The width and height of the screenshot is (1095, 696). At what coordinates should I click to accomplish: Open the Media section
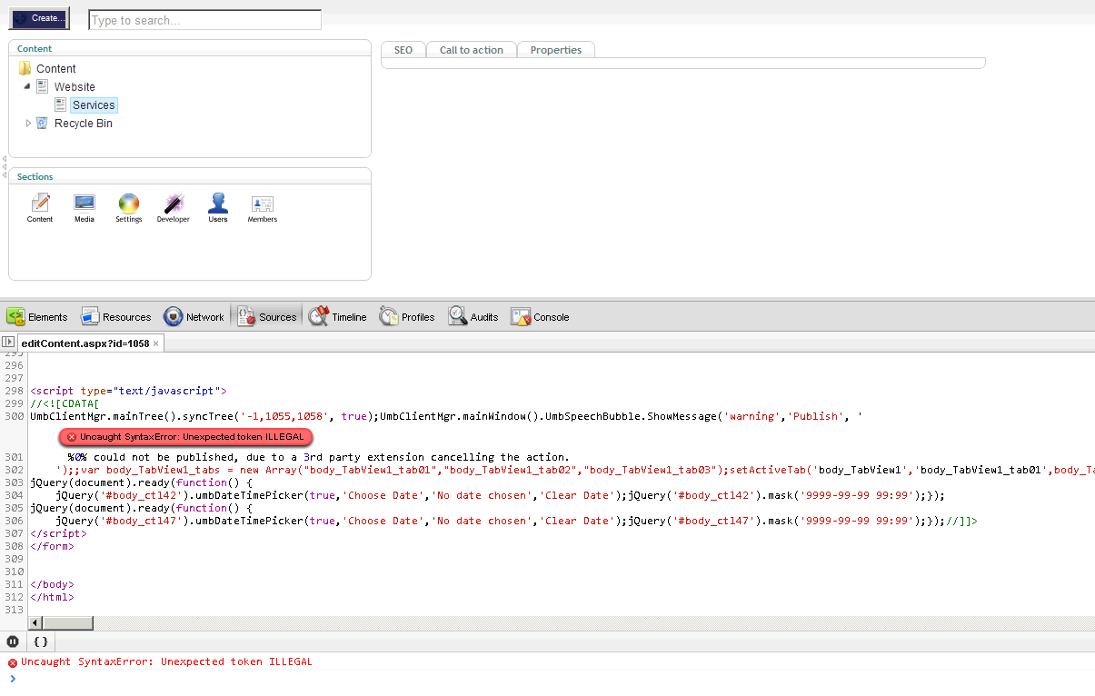tap(85, 208)
